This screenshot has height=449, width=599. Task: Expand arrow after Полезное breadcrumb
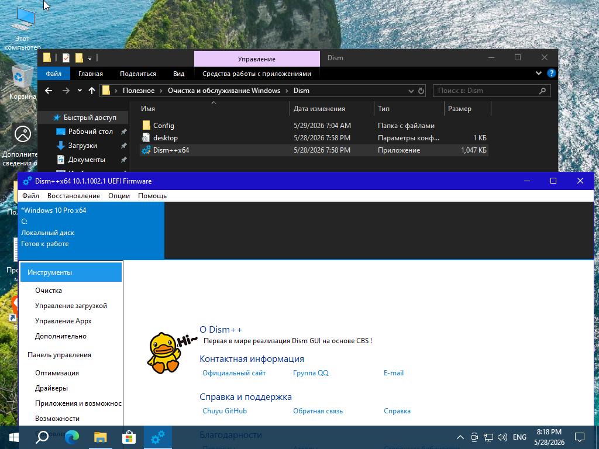pos(161,91)
